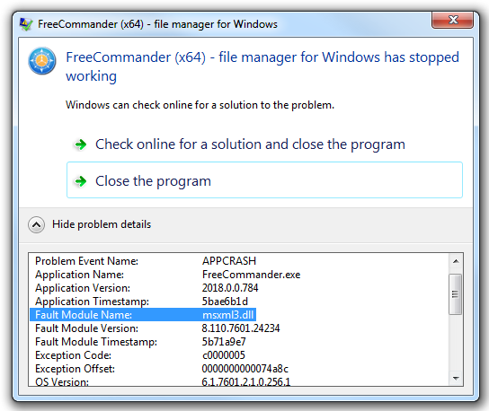Choose Check online for a solution and close the program

click(250, 144)
